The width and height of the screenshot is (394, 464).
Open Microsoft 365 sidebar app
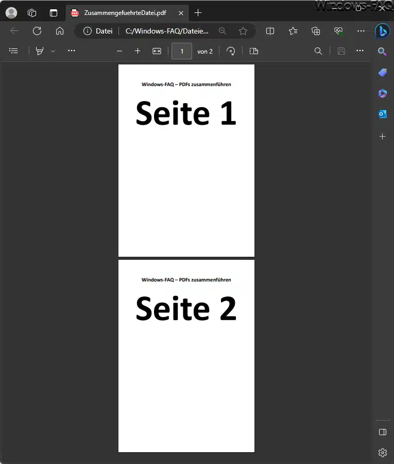point(383,93)
